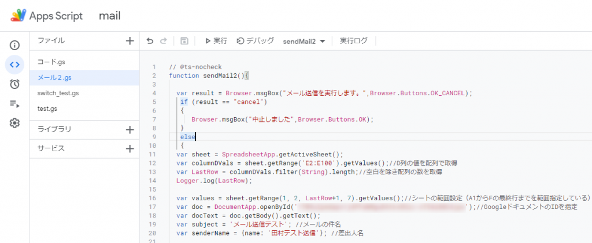Open Triggers via the alarm clock icon

pos(14,84)
